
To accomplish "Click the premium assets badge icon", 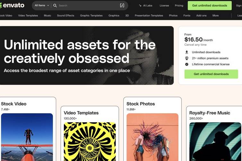I will [x=186, y=58].
